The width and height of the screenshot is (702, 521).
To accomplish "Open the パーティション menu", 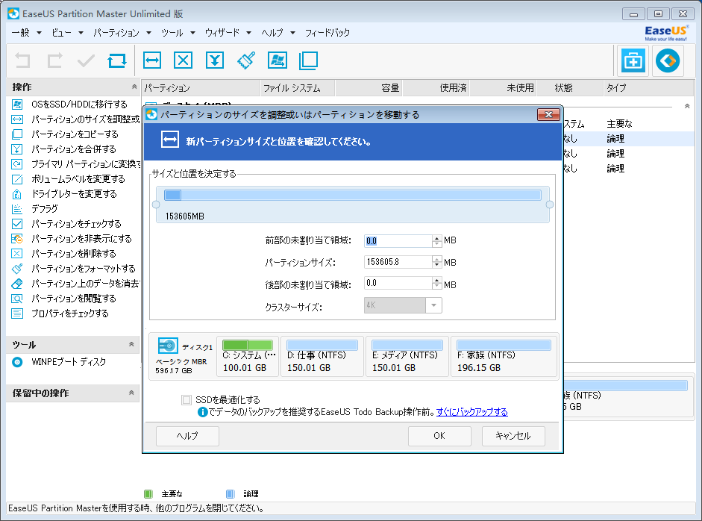I will (x=122, y=33).
